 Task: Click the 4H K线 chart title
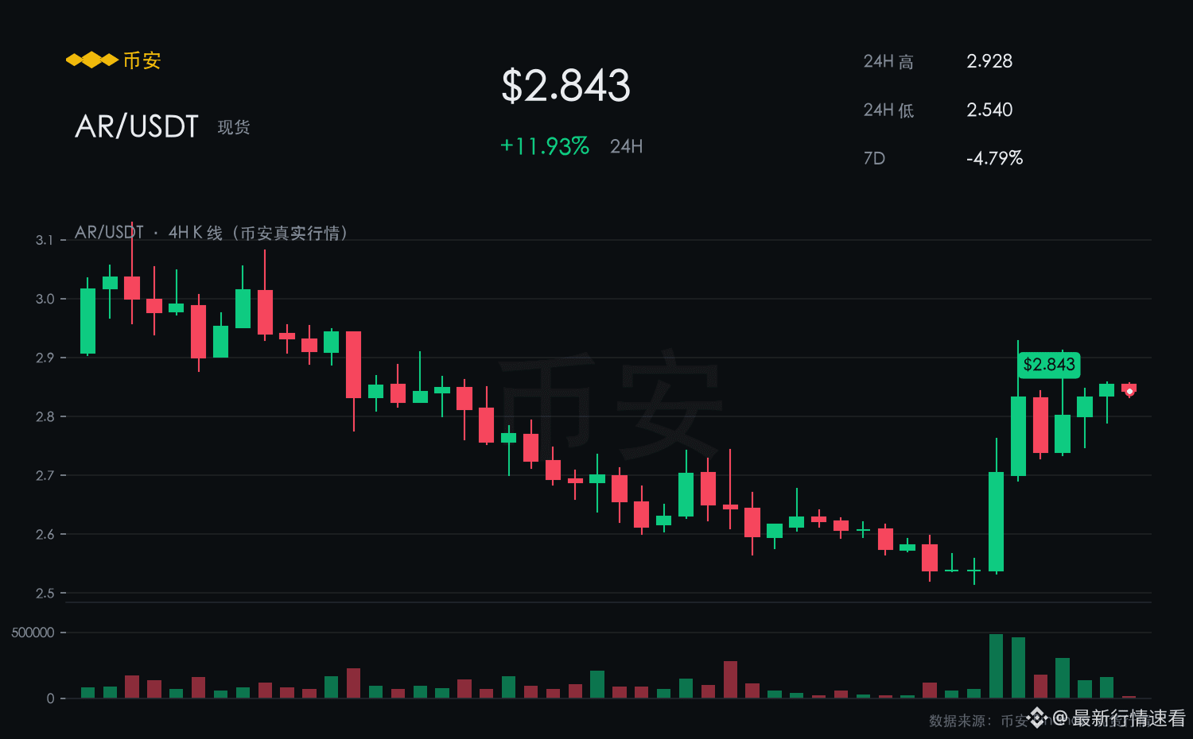[211, 233]
